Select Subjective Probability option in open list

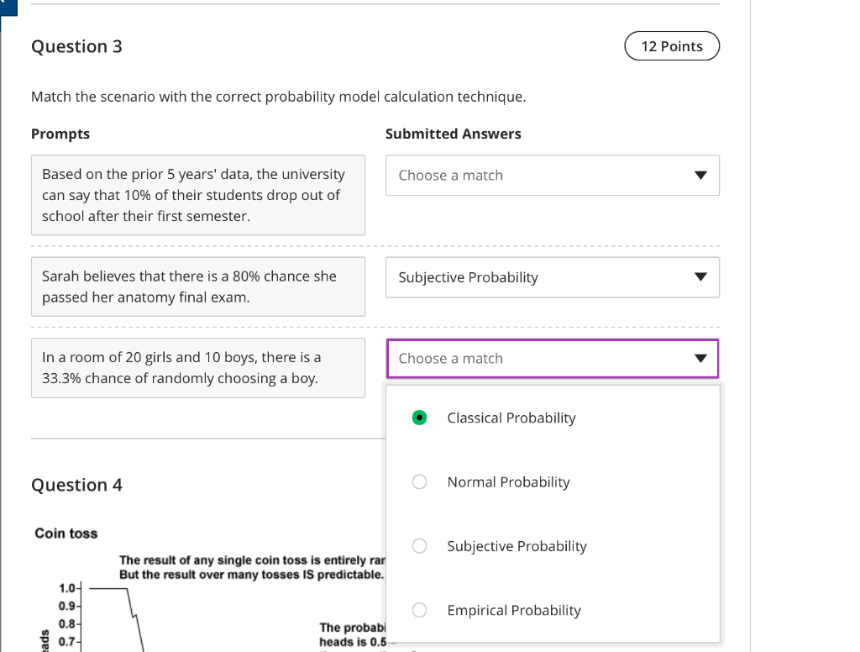(420, 546)
